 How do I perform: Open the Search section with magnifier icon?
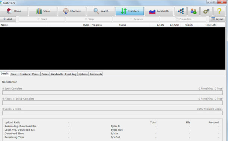(x=101, y=11)
